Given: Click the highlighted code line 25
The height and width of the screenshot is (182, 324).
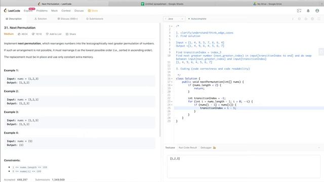Looking at the screenshot, I should [x=249, y=108].
